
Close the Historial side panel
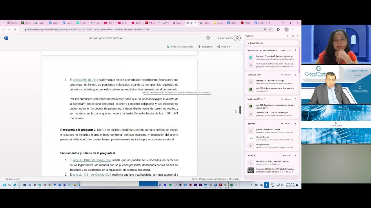[298, 36]
